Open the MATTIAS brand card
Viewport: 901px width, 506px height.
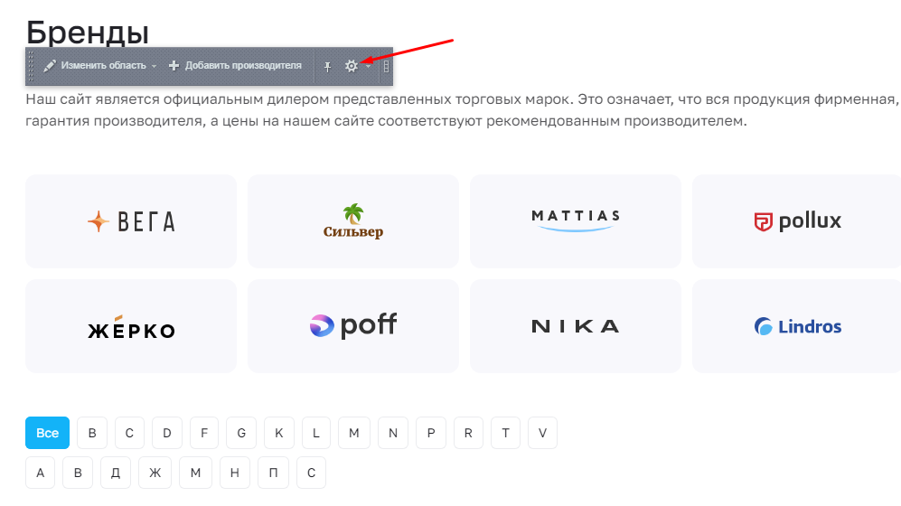576,221
